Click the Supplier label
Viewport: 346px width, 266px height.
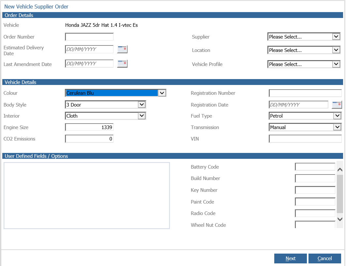pyautogui.click(x=201, y=37)
